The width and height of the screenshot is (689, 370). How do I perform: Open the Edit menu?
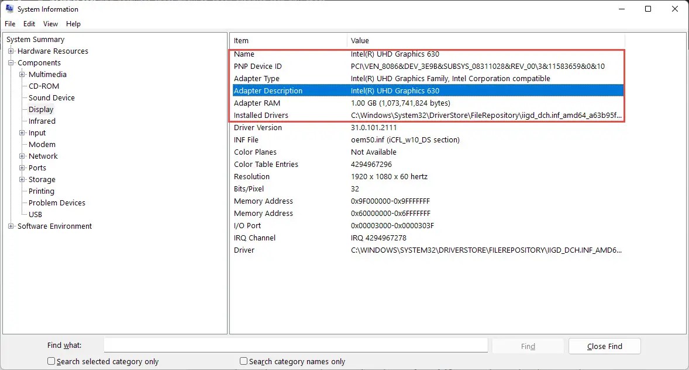click(29, 24)
